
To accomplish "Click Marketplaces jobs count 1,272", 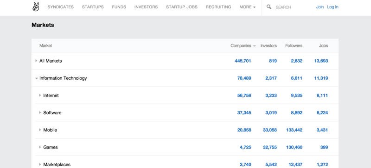I will click(322, 164).
